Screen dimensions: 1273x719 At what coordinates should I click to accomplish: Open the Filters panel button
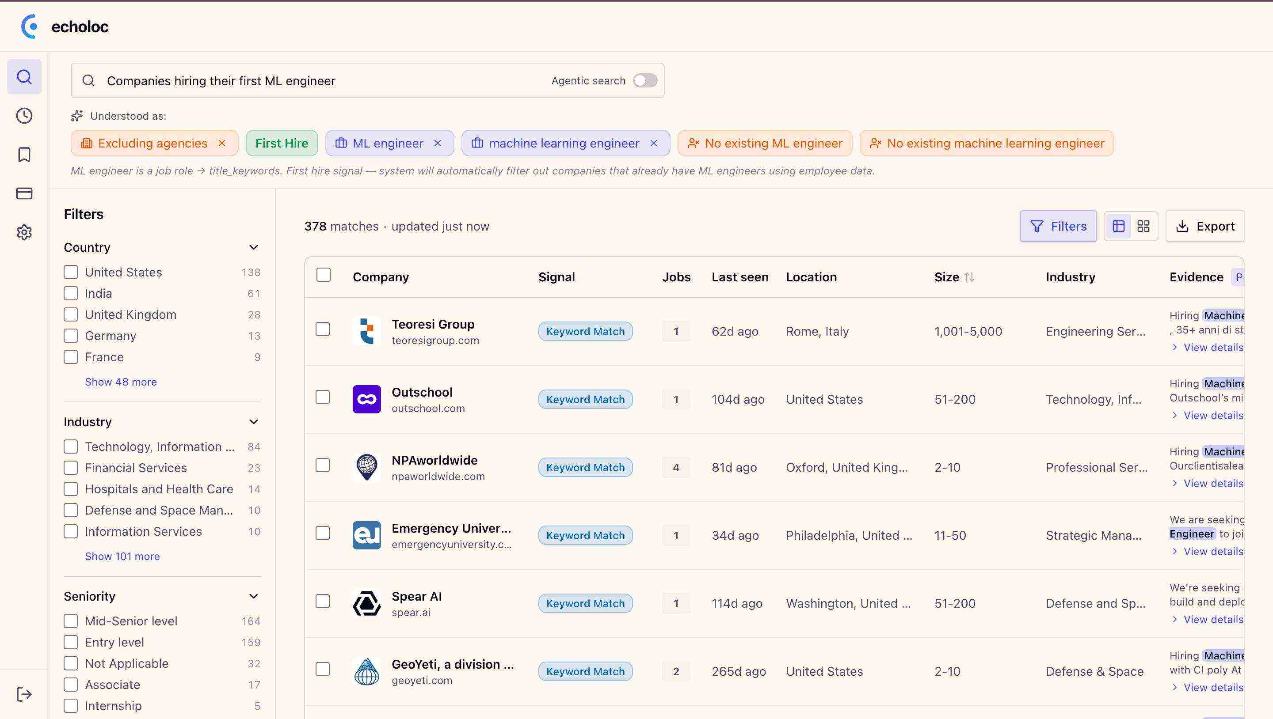point(1059,226)
